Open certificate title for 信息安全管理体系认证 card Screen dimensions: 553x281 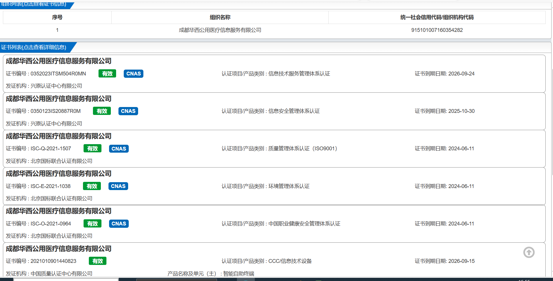[x=59, y=99]
